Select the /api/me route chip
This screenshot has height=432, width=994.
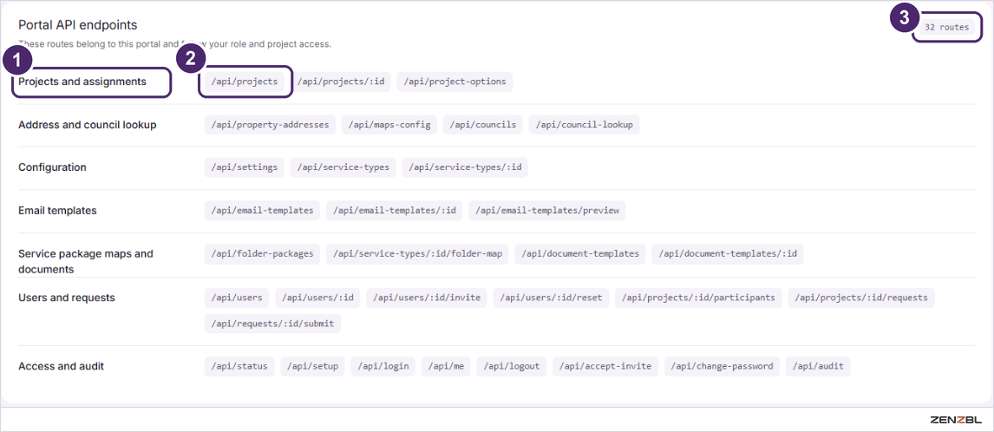pyautogui.click(x=446, y=367)
